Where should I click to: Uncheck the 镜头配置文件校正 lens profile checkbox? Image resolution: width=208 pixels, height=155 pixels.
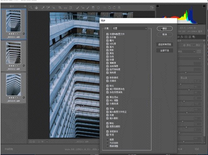point(107,112)
